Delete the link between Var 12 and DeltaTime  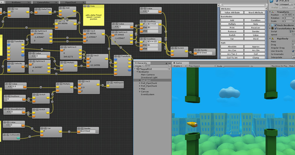point(32,12)
